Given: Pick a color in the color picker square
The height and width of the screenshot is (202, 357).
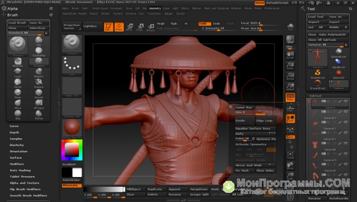Looking at the screenshot, I should pos(72,150).
